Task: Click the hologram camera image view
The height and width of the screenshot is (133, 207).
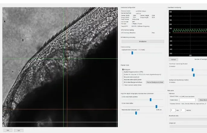Action: click(x=60, y=67)
